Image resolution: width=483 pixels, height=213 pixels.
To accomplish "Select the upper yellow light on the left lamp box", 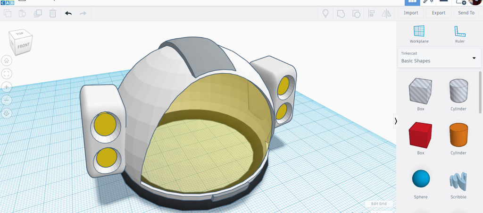I will pyautogui.click(x=105, y=124).
